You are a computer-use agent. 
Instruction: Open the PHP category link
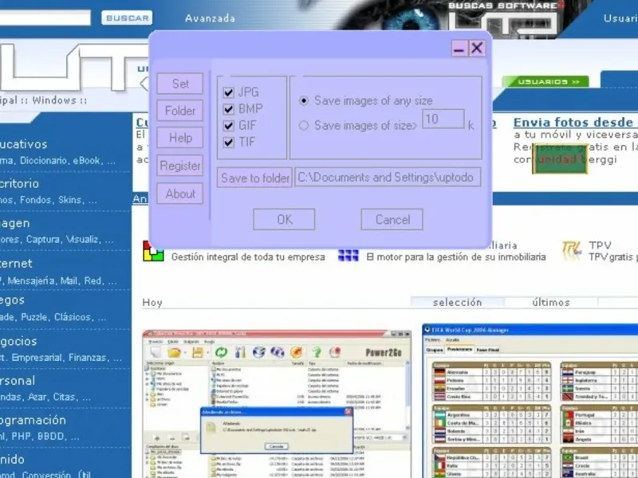[x=22, y=437]
